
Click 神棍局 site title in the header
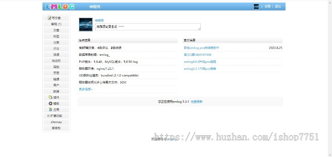pos(95,7)
